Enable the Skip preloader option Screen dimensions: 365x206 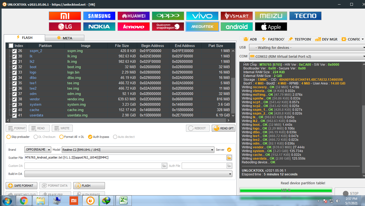[x=18, y=137]
